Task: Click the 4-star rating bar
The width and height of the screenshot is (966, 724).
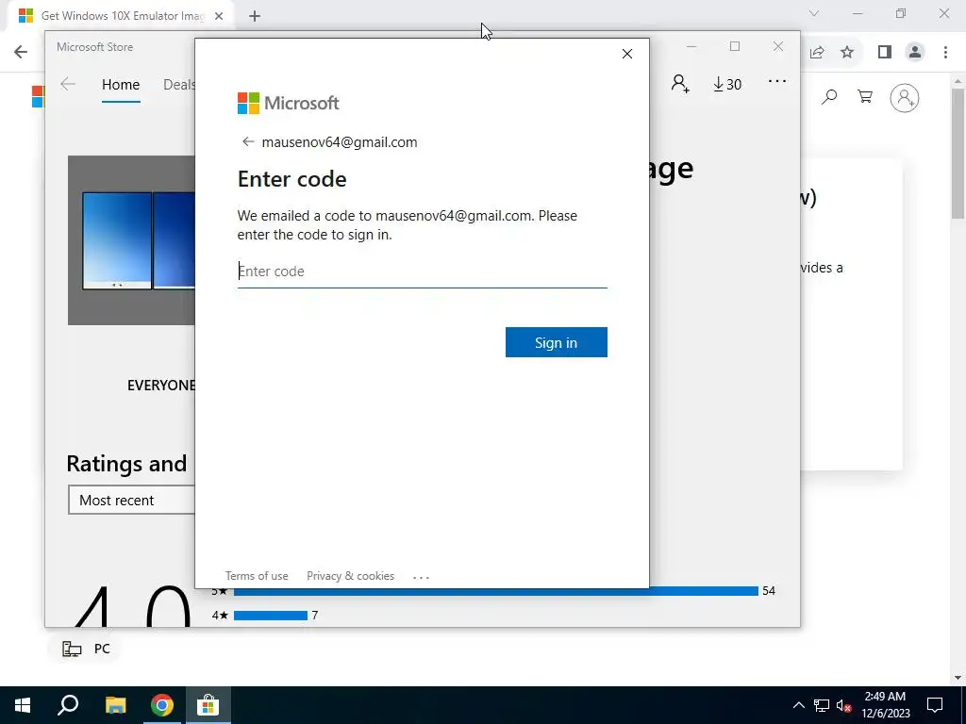Action: [x=271, y=616]
